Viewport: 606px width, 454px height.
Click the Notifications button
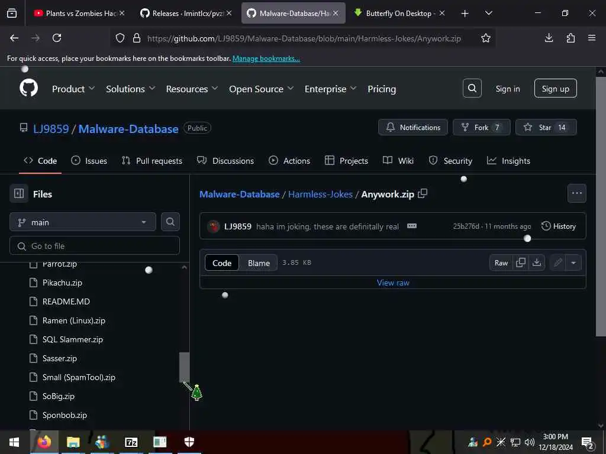click(x=412, y=128)
